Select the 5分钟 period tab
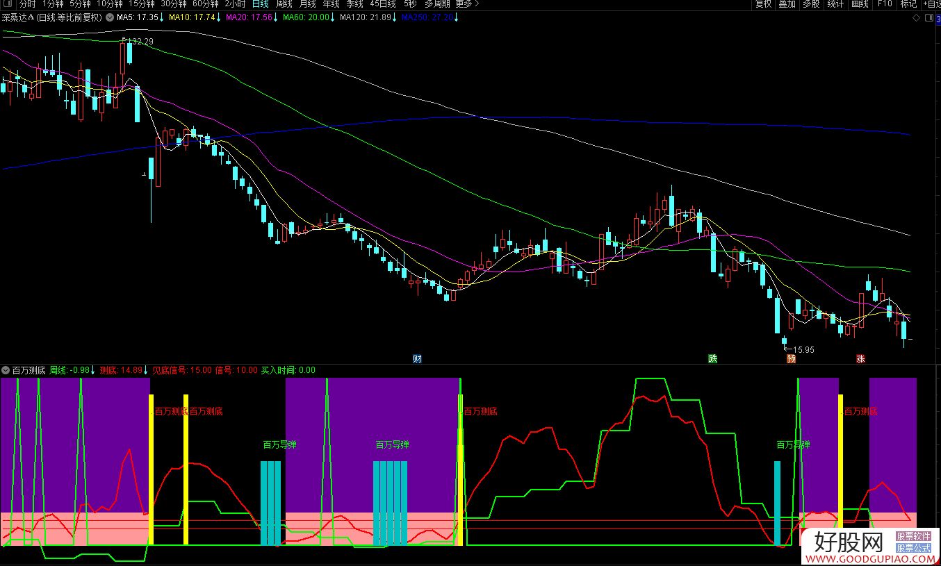Screen dimensions: 941x566 pos(81,4)
